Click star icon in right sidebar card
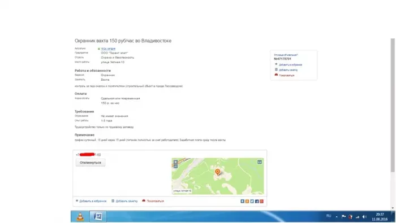396x223 pixels. pyautogui.click(x=276, y=64)
